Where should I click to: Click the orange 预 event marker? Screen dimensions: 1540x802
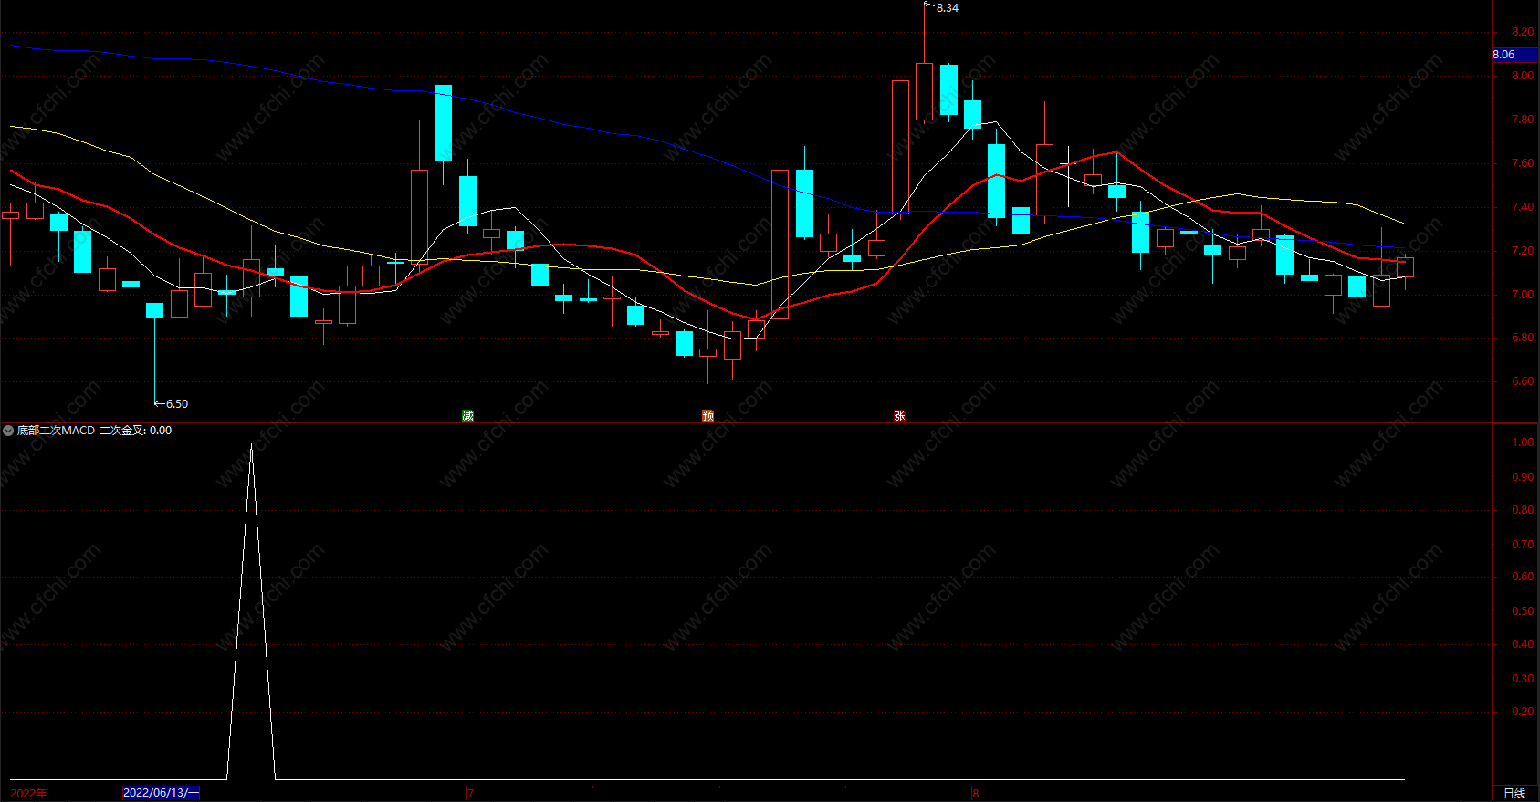(707, 416)
